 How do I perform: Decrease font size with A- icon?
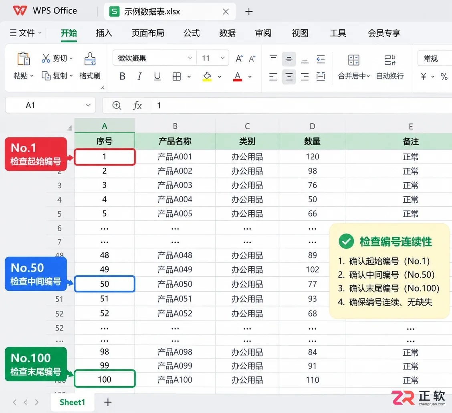(252, 59)
